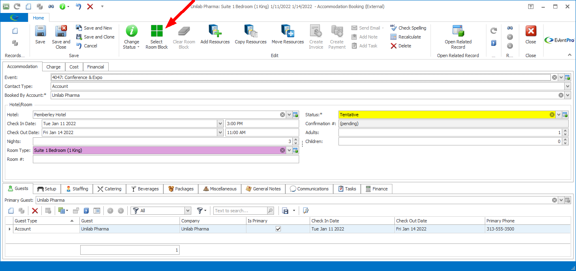Click Cancel in the Save group
The height and width of the screenshot is (271, 576).
[x=87, y=46]
